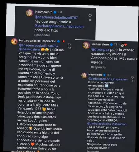The image size is (139, 152).
Task: Open inesmcalero avatar beside @dixonpaz reply
Action: point(86,45)
